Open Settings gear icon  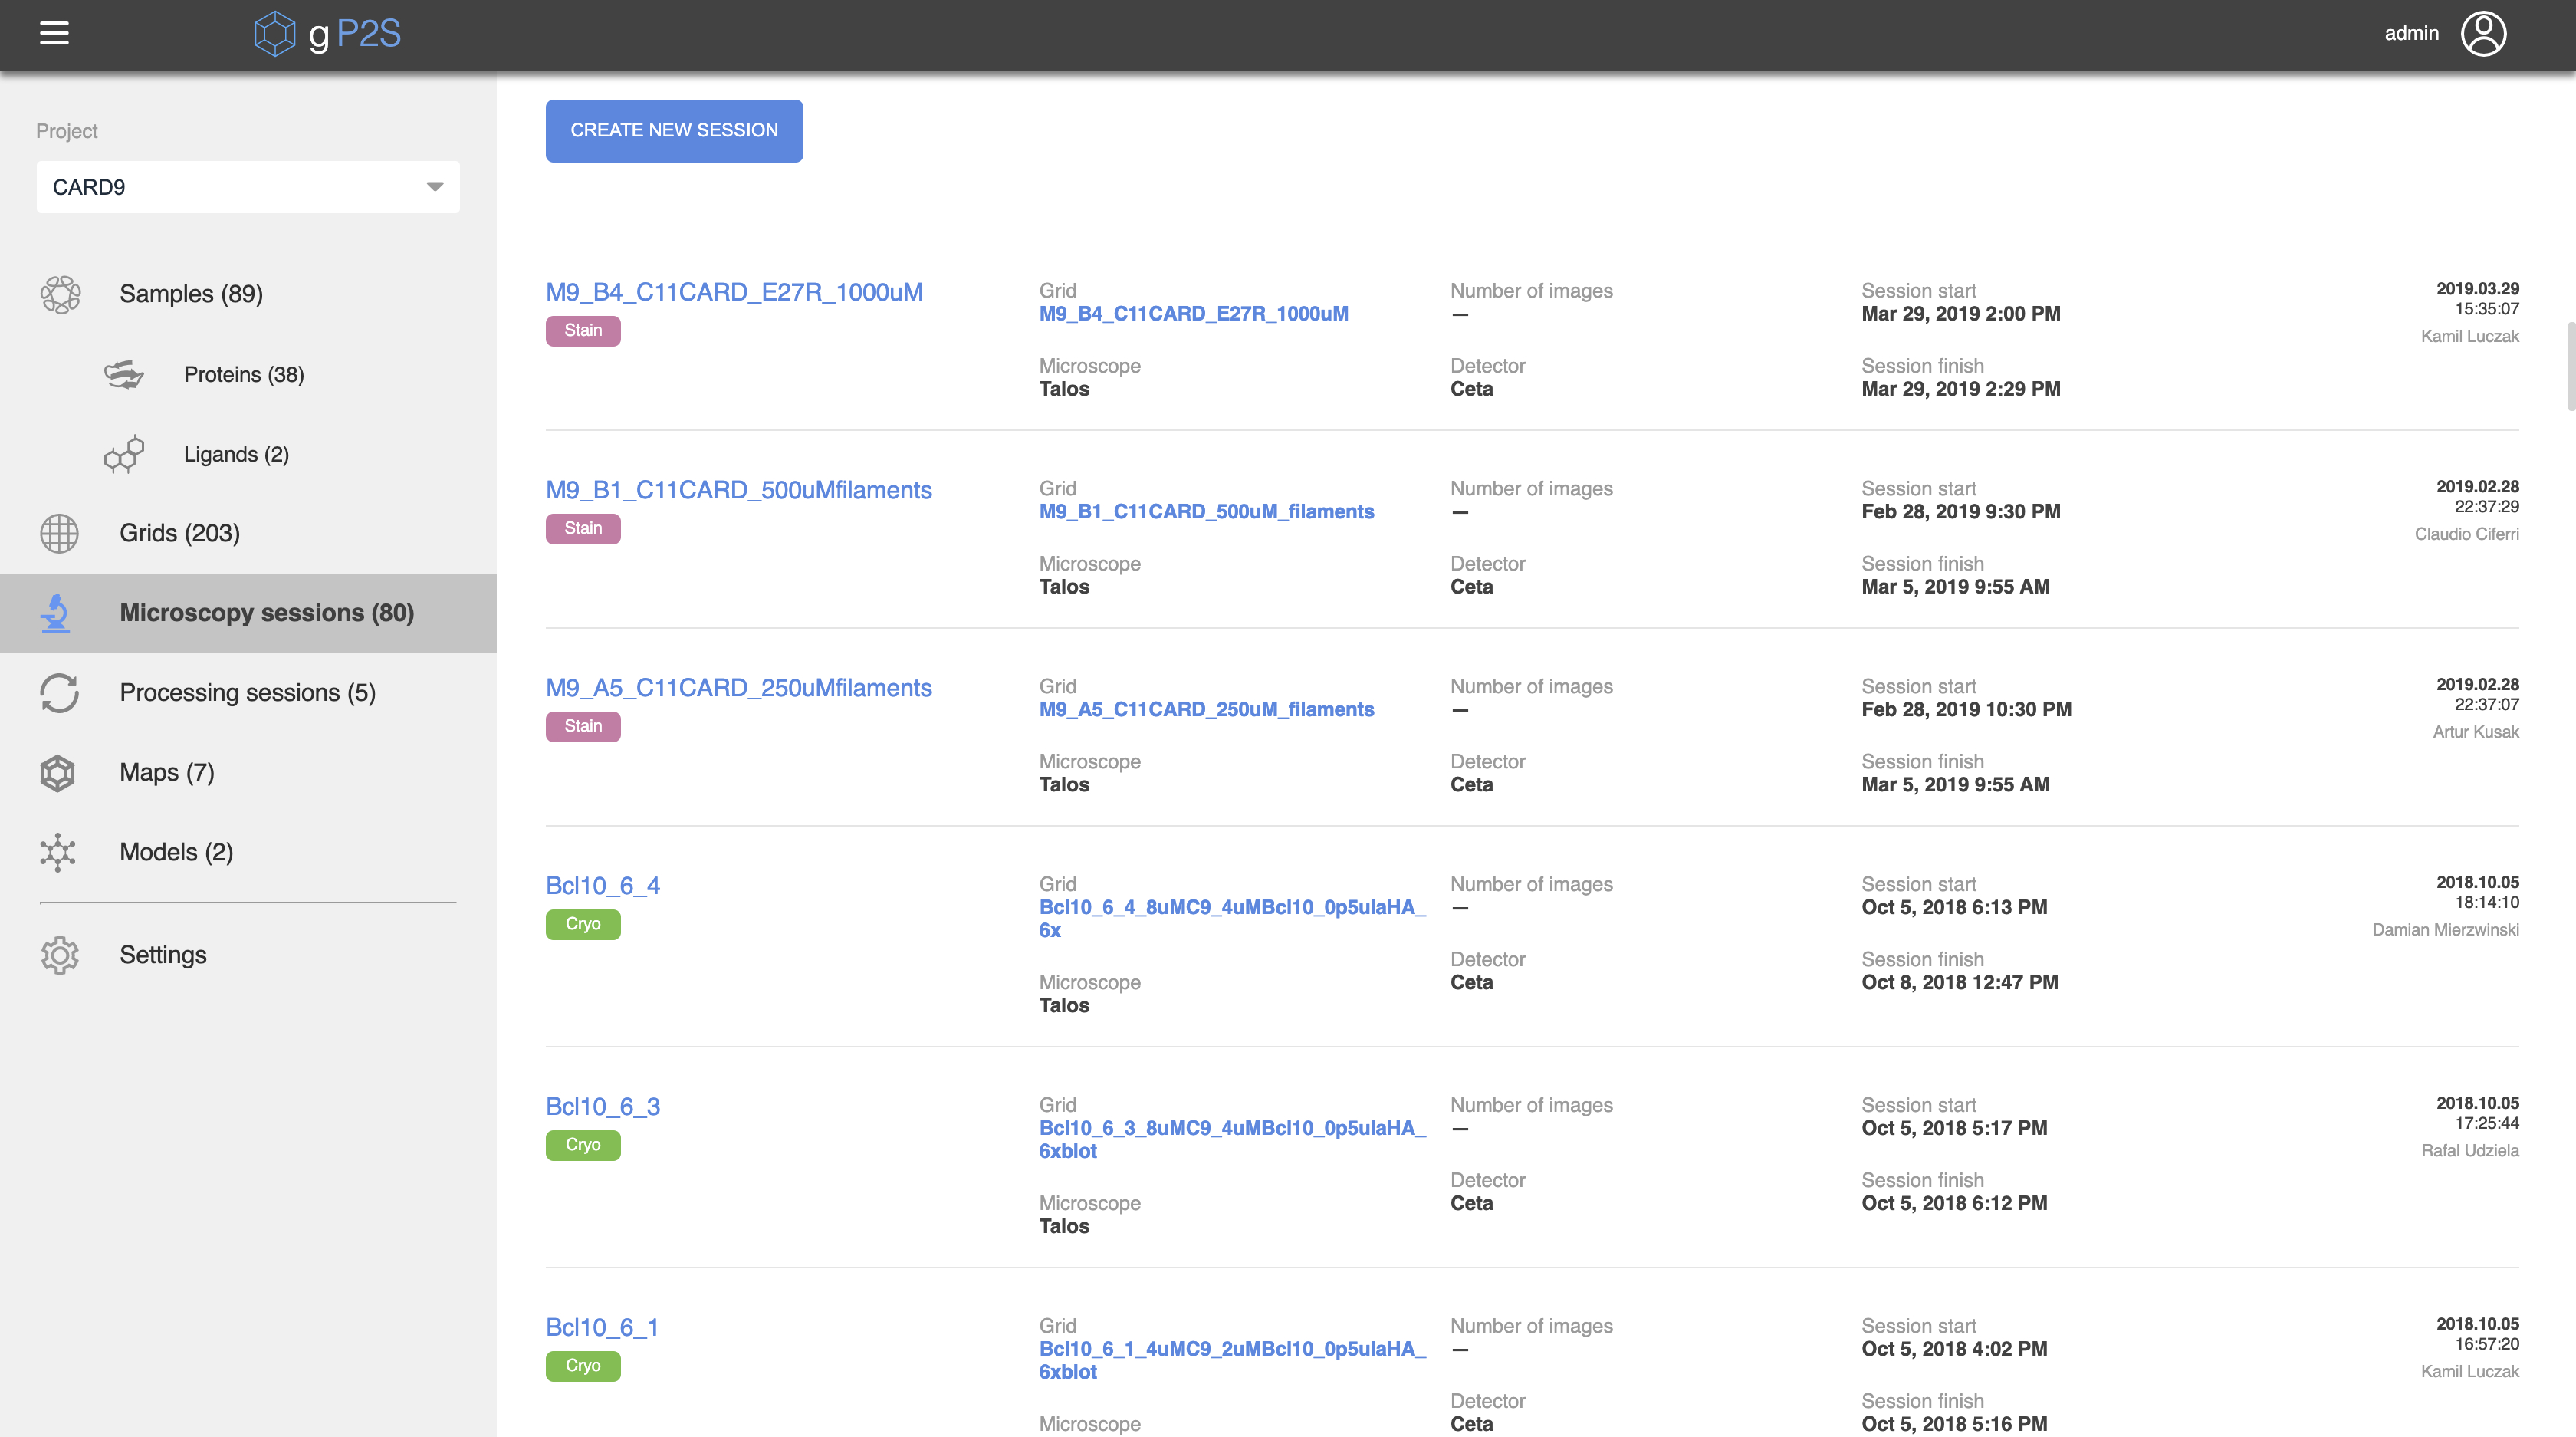pyautogui.click(x=59, y=955)
